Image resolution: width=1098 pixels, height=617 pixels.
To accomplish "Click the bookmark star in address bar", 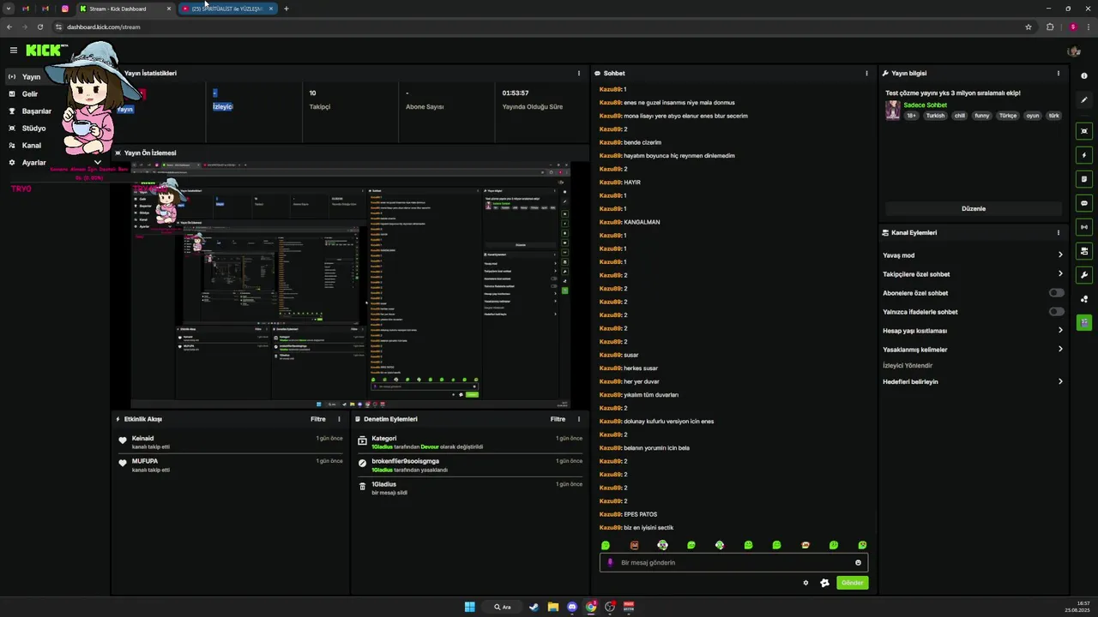I will tap(1029, 27).
